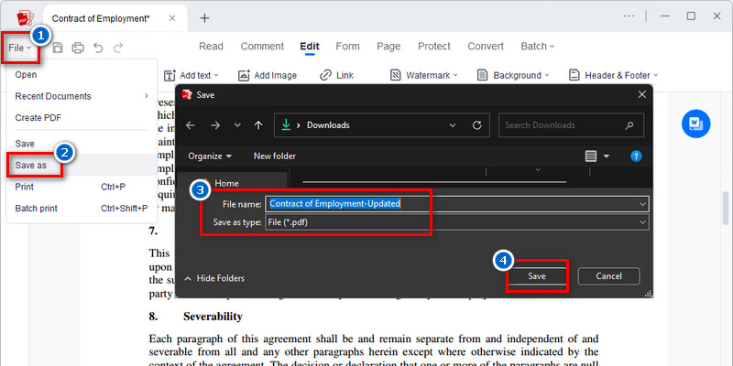This screenshot has height=366, width=733.
Task: Expand the File name dropdown arrow
Action: point(643,203)
